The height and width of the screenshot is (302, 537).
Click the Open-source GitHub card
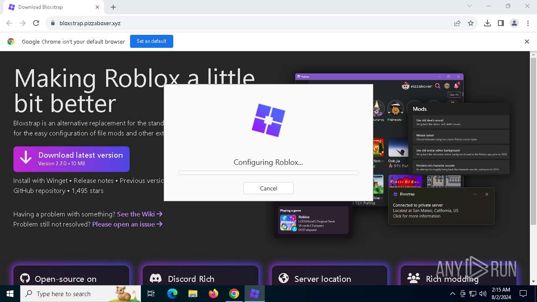pos(71,276)
